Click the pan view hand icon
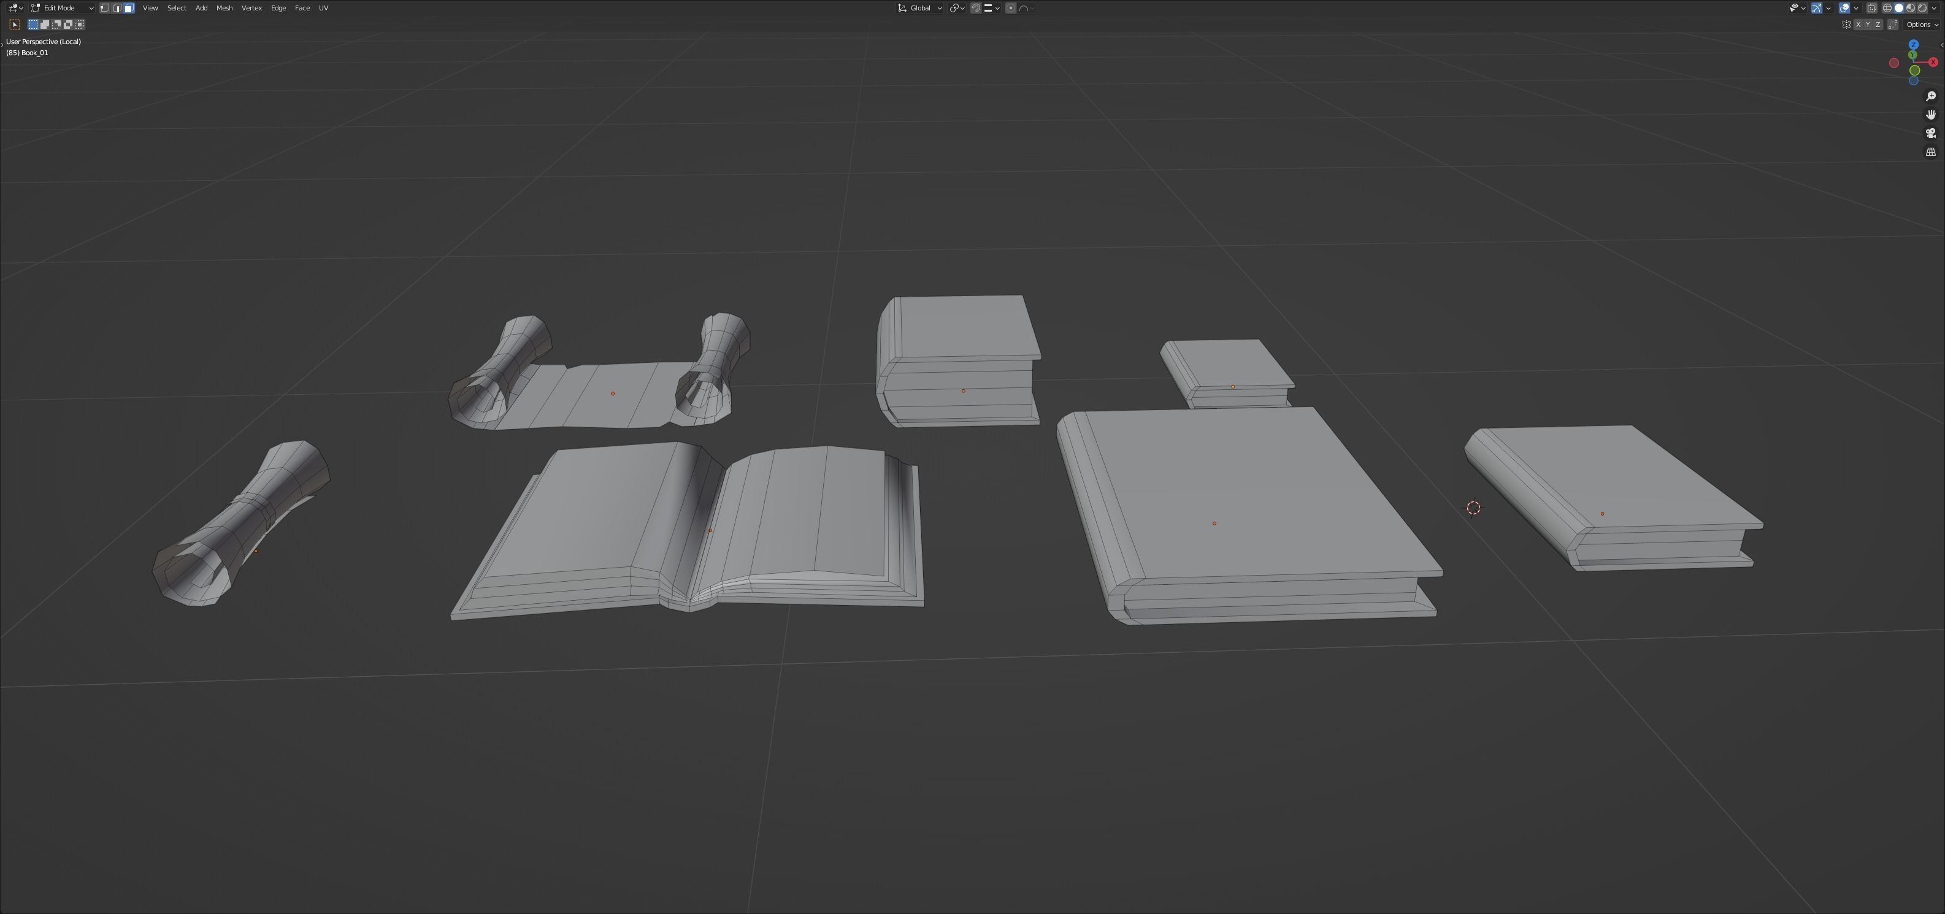Viewport: 1945px width, 914px height. click(1931, 115)
